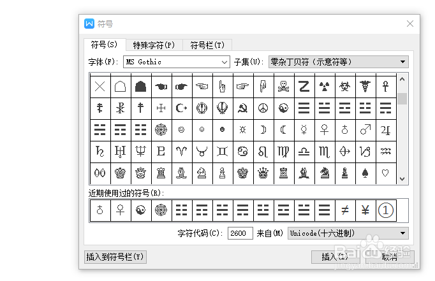This screenshot has width=435, height=281.
Task: Choose the Gemini zodiac symbol
Action: coord(222,151)
